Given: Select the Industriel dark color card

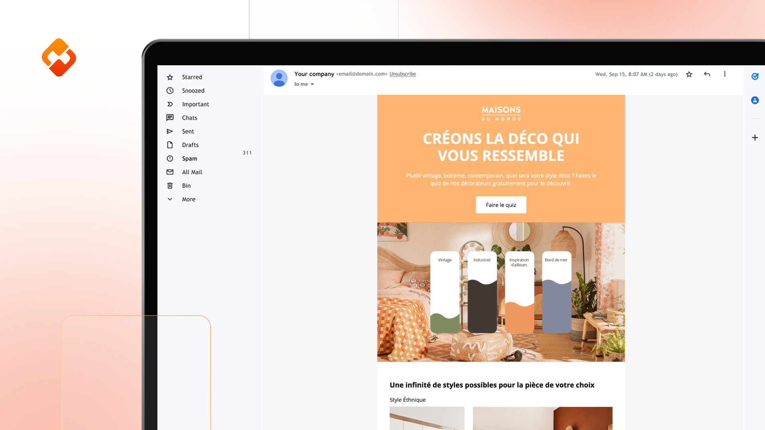Looking at the screenshot, I should tap(482, 292).
